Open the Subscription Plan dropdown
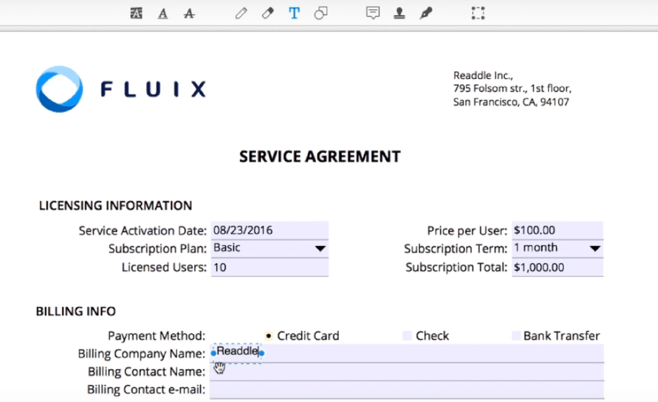 point(320,249)
